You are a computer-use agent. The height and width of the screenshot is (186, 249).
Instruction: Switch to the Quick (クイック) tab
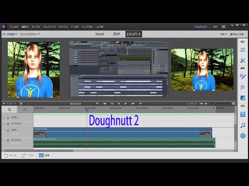pos(100,34)
